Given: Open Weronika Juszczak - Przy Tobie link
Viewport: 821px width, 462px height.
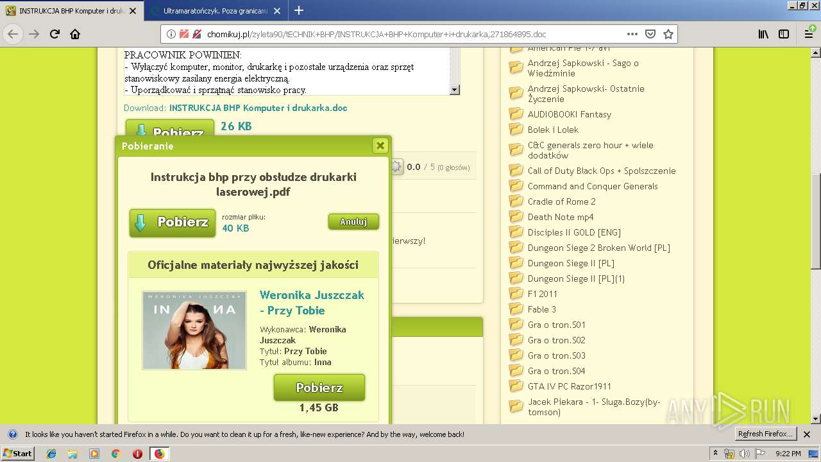Looking at the screenshot, I should point(312,303).
